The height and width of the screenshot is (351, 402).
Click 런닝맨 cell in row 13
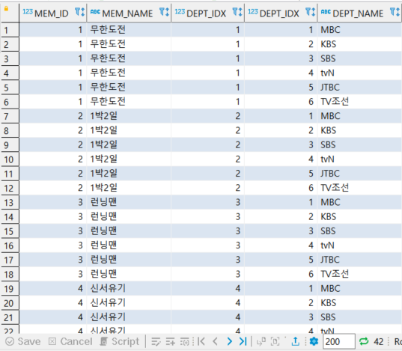pyautogui.click(x=129, y=202)
